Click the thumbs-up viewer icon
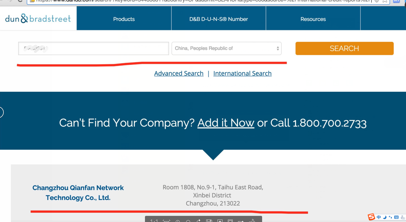 pos(252,220)
